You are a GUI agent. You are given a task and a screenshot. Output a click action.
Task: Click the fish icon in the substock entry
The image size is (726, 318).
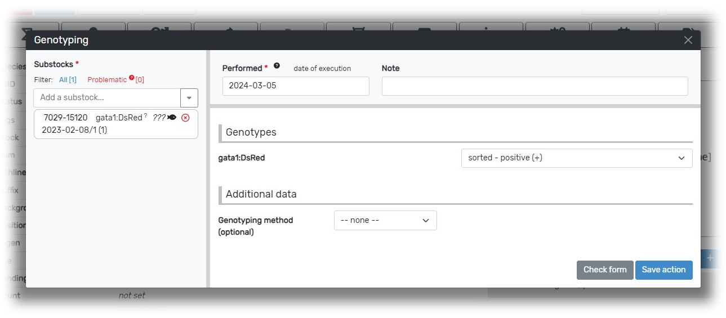[172, 118]
